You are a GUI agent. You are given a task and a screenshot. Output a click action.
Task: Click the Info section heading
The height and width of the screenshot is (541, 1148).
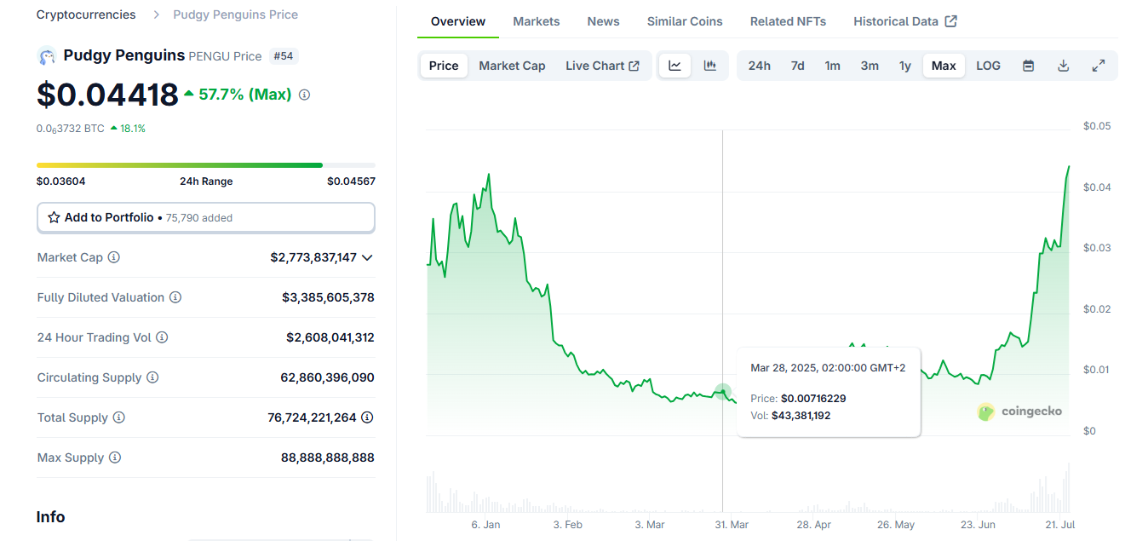point(50,517)
